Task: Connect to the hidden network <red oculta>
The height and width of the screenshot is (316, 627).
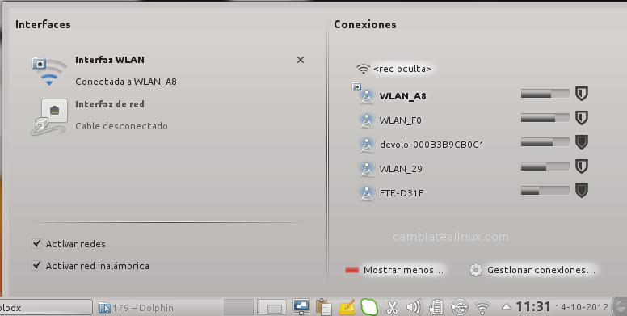Action: (402, 69)
